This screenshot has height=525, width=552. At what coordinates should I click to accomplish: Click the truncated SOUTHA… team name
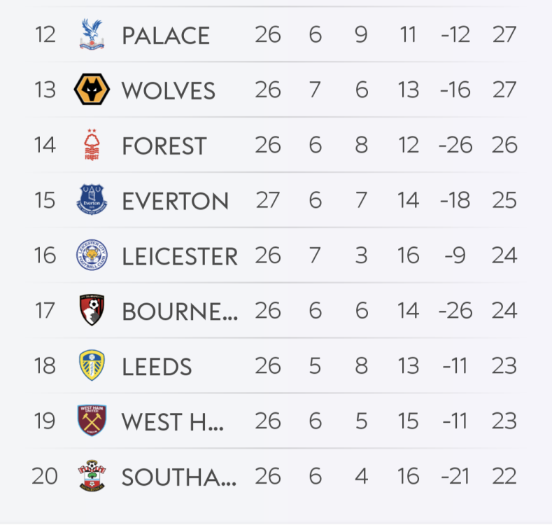click(x=179, y=477)
